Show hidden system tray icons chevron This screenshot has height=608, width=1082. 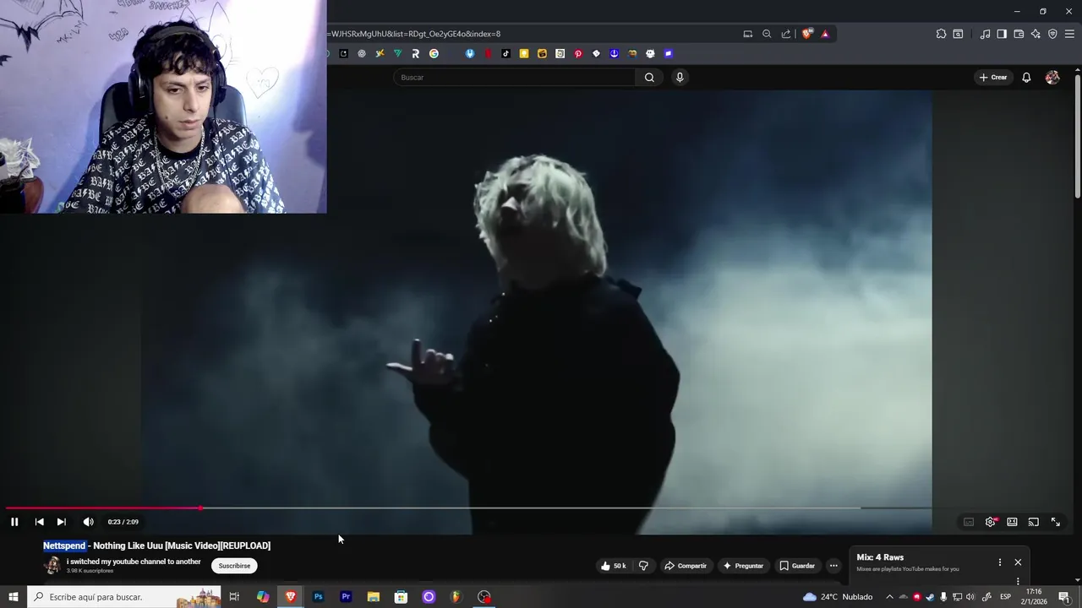tap(889, 597)
